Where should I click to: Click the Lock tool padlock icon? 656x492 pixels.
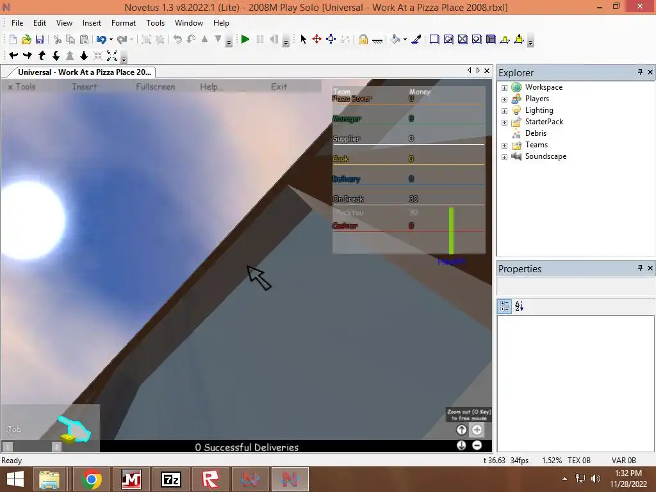point(363,39)
